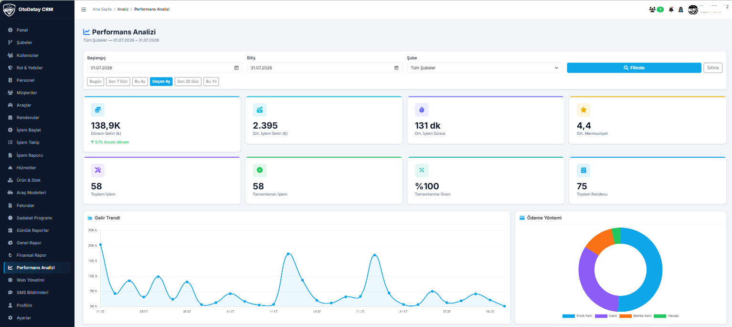Open the notifications bell

671,10
